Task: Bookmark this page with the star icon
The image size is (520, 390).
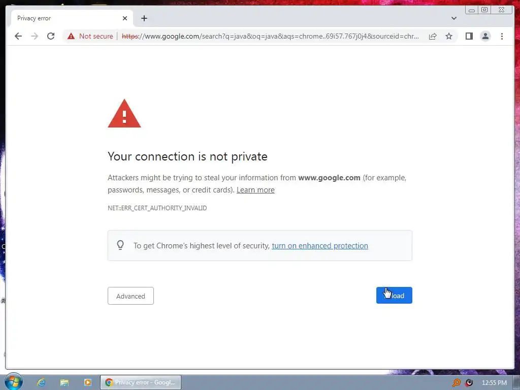Action: coord(449,36)
